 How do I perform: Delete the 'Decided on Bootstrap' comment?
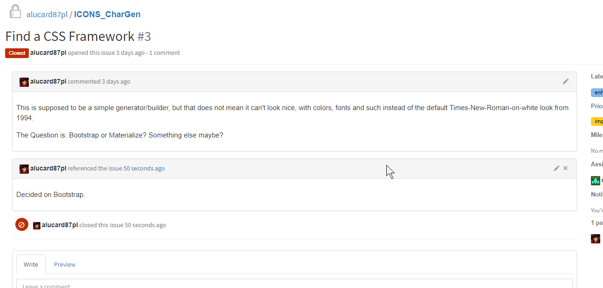[565, 168]
